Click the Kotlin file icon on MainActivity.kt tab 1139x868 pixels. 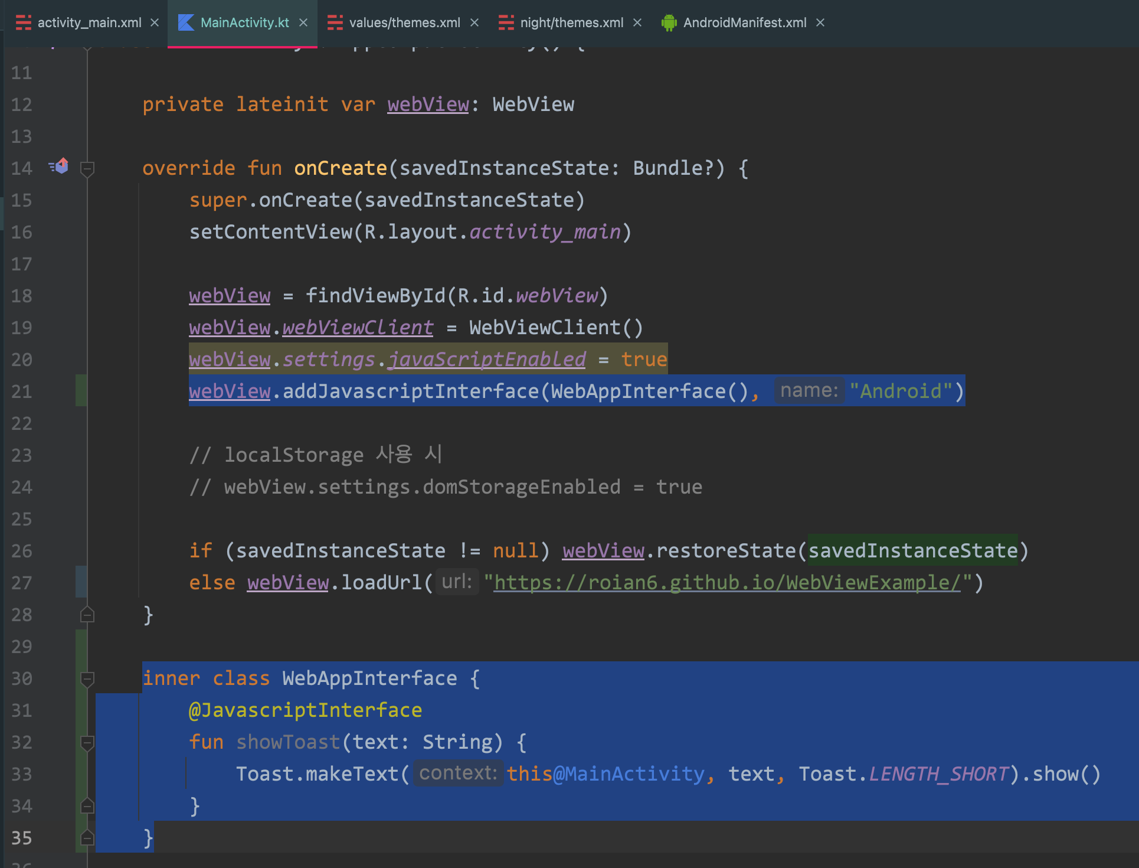[186, 22]
